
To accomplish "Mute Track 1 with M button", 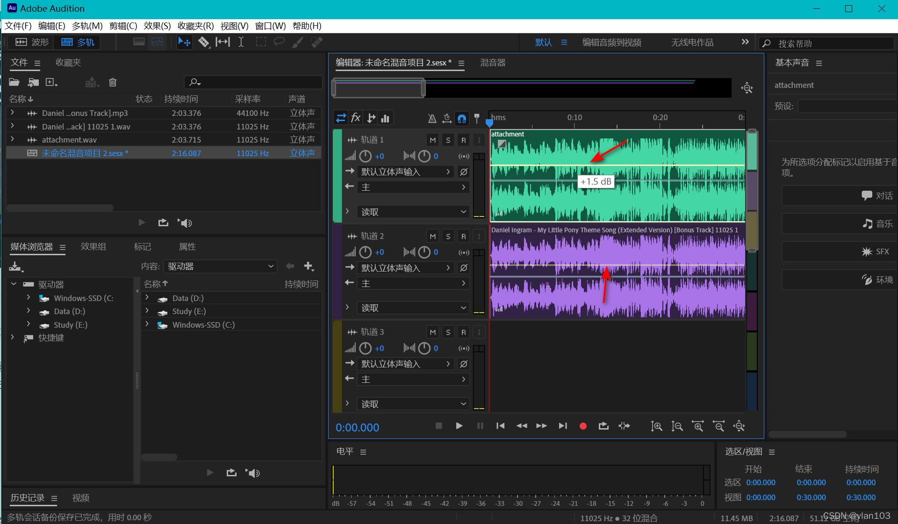I will click(433, 140).
